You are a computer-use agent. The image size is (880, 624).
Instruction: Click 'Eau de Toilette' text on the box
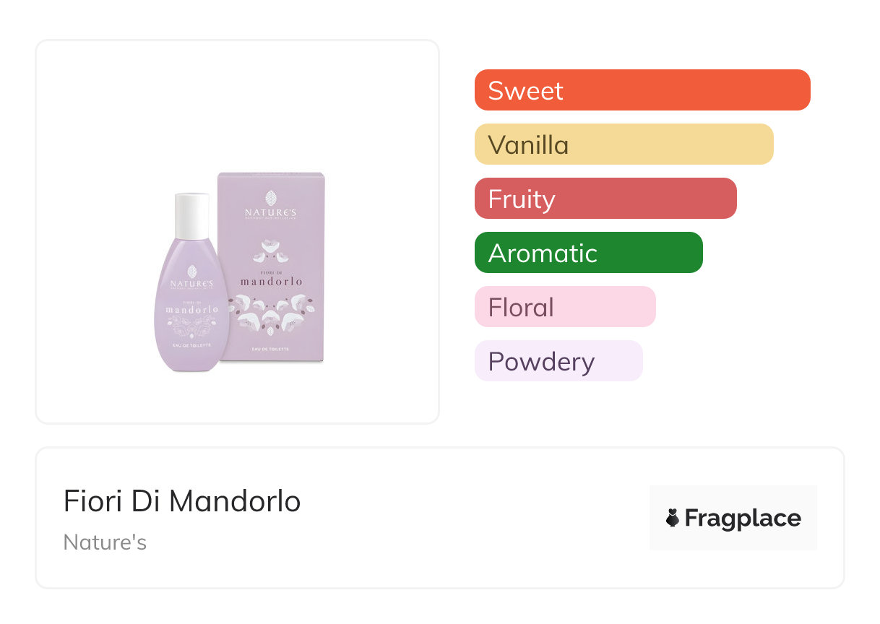(x=271, y=349)
